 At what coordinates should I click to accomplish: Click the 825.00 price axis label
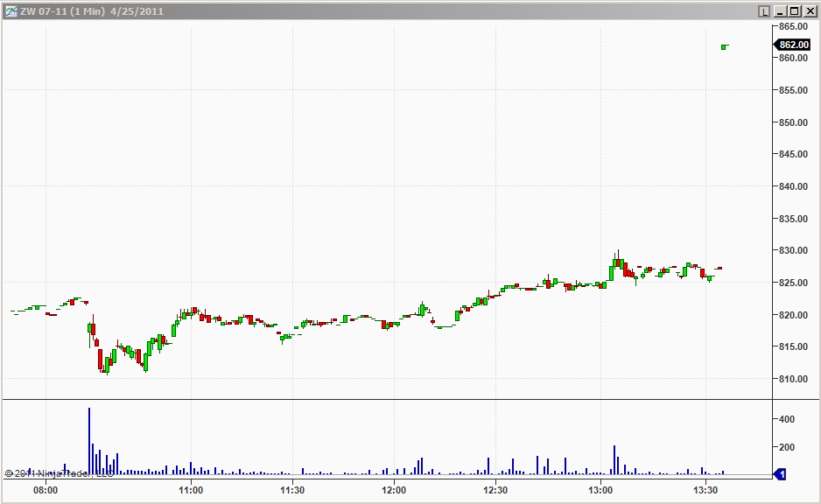pyautogui.click(x=793, y=283)
